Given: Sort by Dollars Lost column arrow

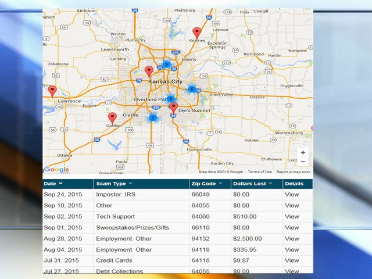Looking at the screenshot, I should pyautogui.click(x=270, y=184).
